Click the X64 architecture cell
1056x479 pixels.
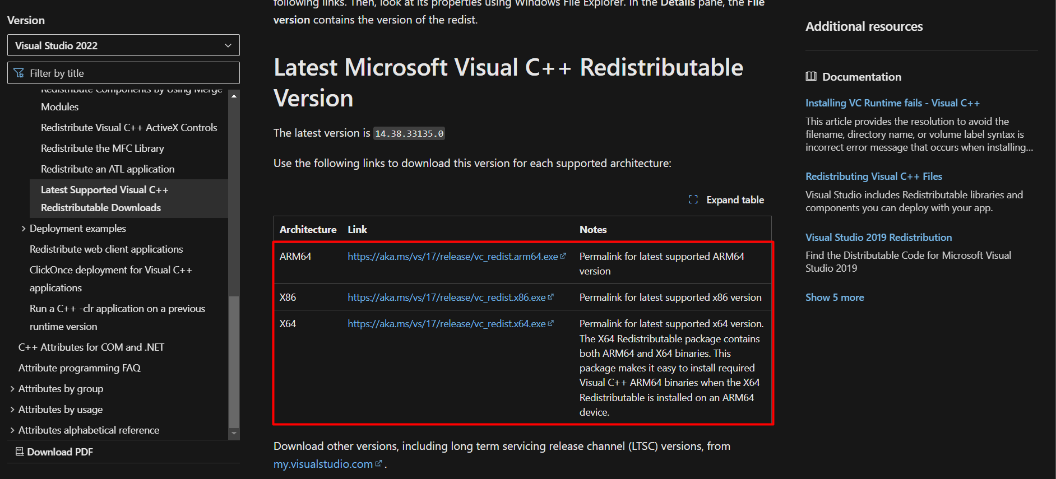pos(288,324)
